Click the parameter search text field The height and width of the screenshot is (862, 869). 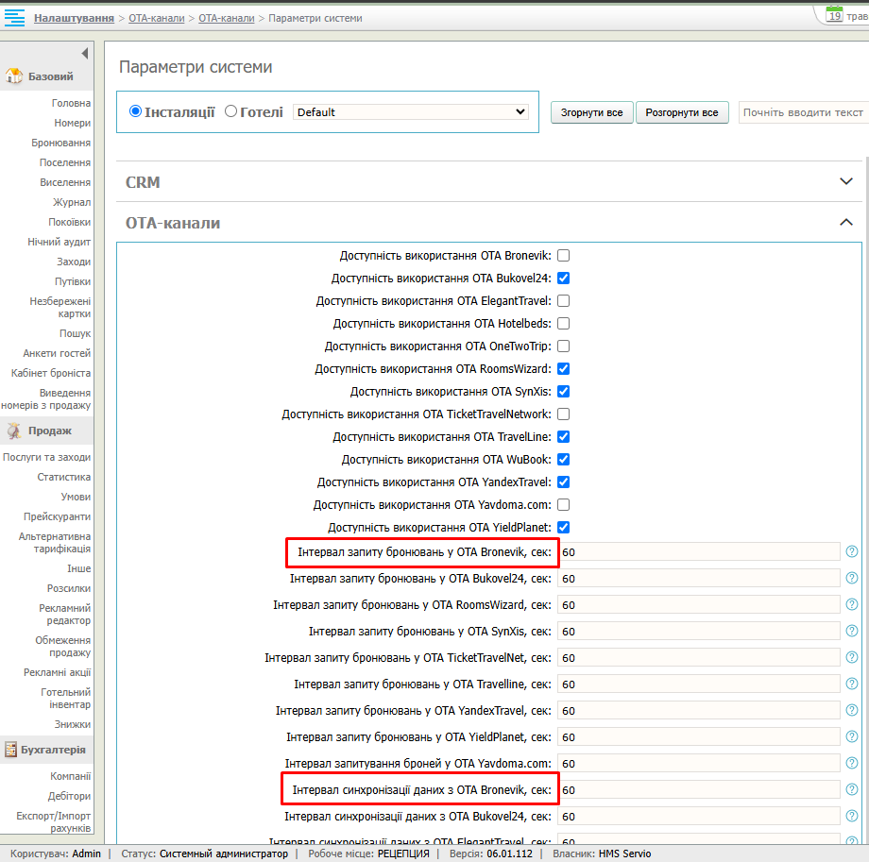803,112
